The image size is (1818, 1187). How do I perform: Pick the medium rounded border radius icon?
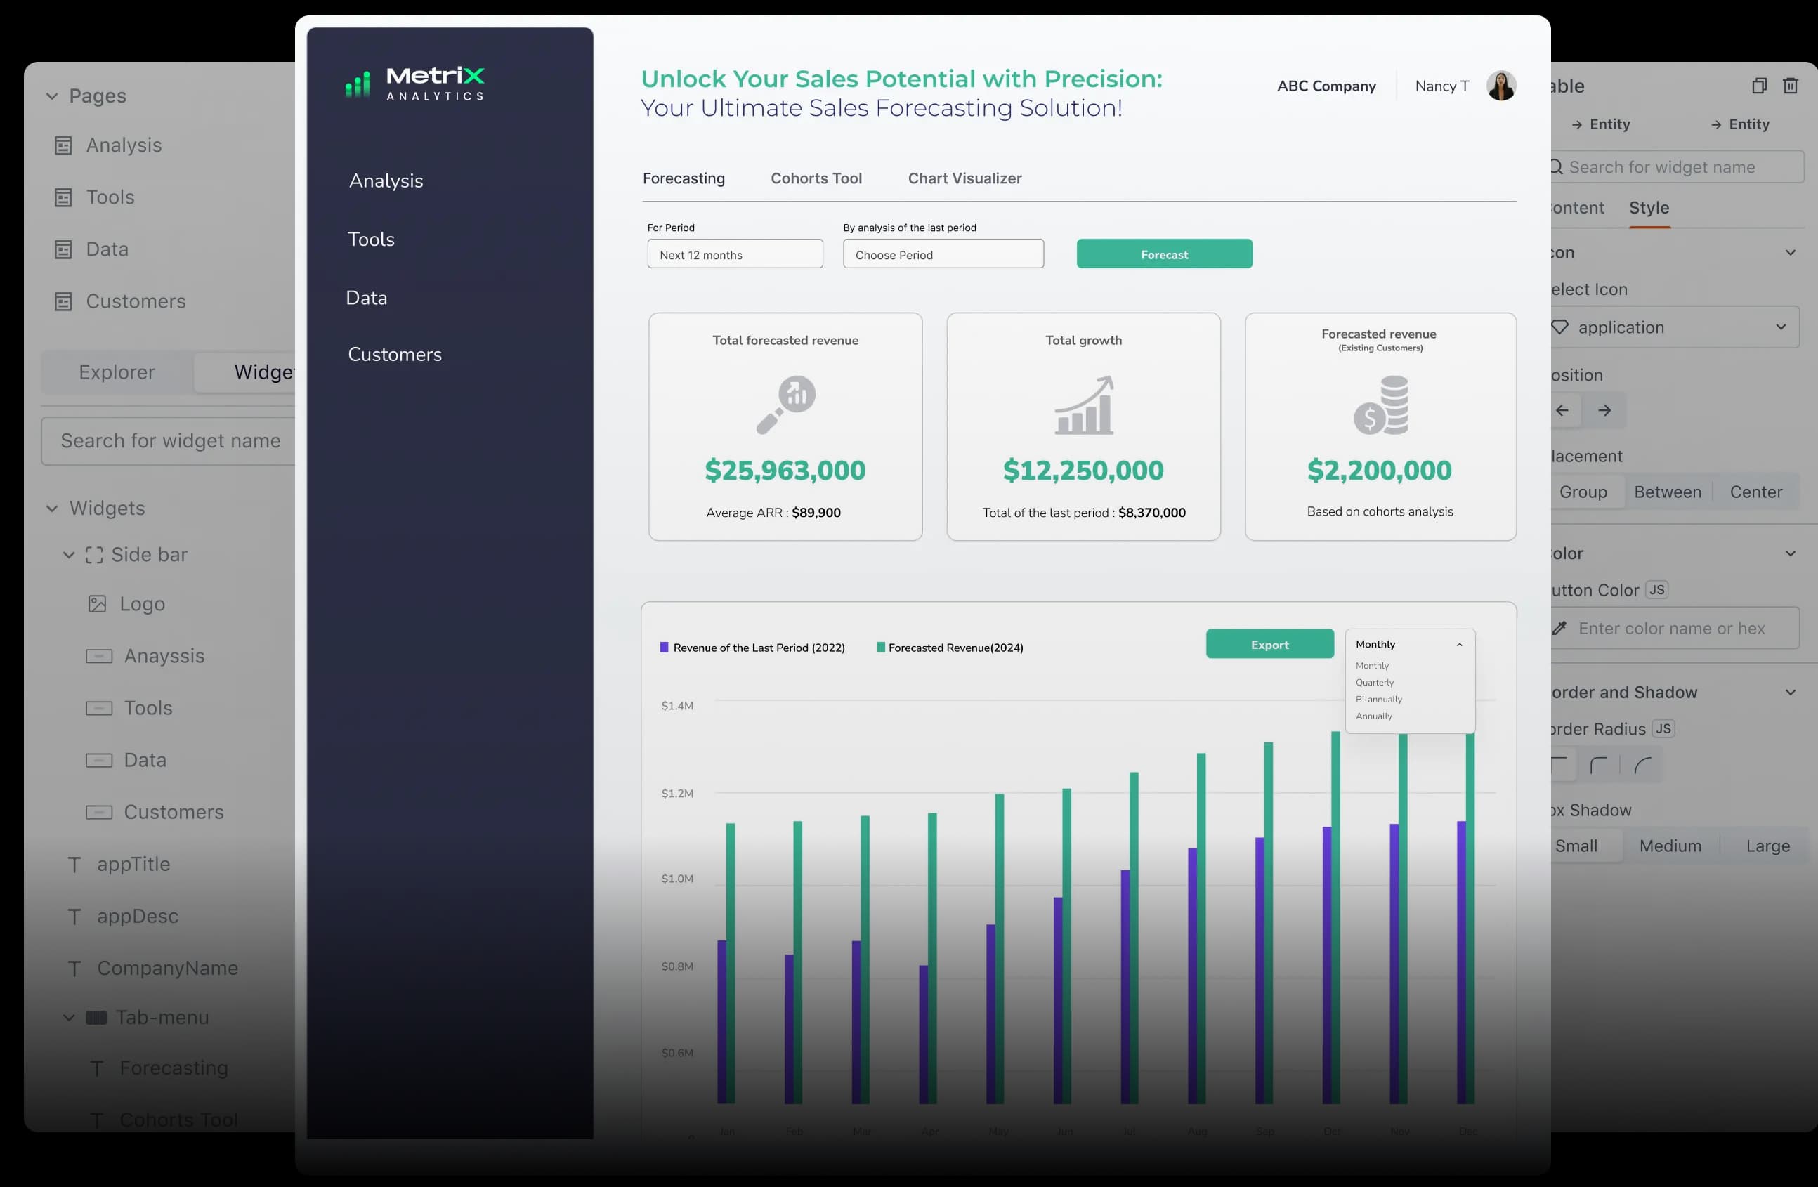pyautogui.click(x=1598, y=765)
